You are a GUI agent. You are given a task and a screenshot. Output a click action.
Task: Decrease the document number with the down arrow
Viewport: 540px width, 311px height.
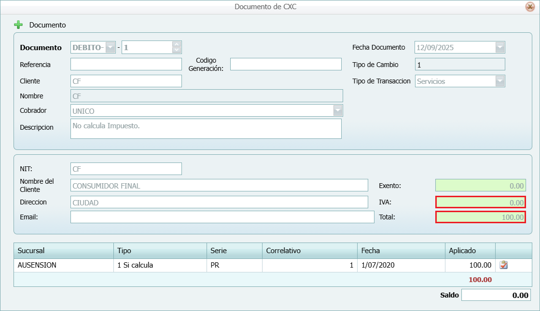177,50
